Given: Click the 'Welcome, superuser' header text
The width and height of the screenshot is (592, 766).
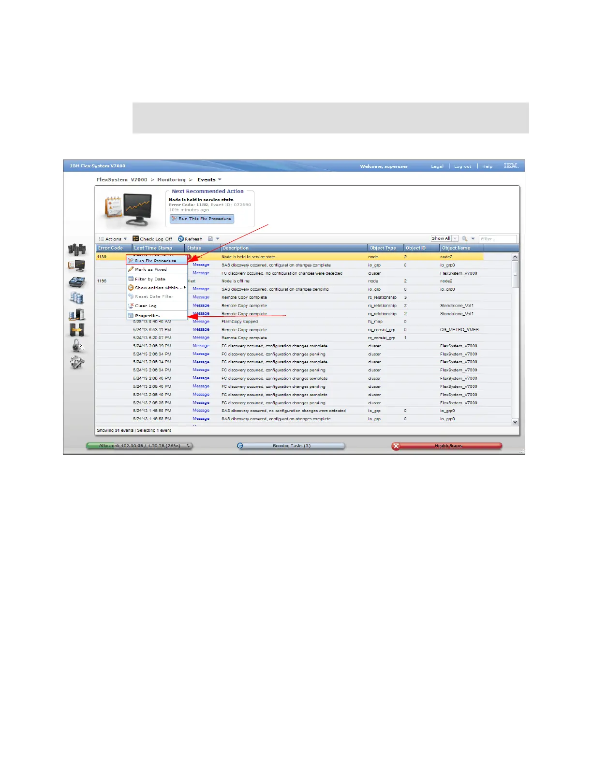Looking at the screenshot, I should [384, 166].
